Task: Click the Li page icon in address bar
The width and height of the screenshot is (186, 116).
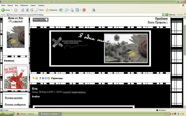Action: [x=8, y=15]
